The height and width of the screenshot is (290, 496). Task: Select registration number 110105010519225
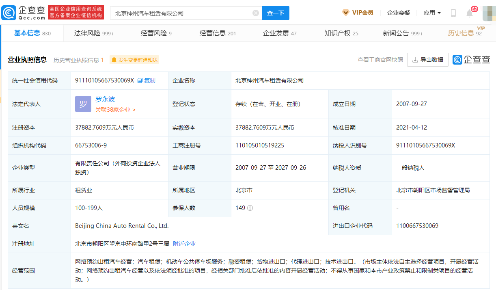260,145
